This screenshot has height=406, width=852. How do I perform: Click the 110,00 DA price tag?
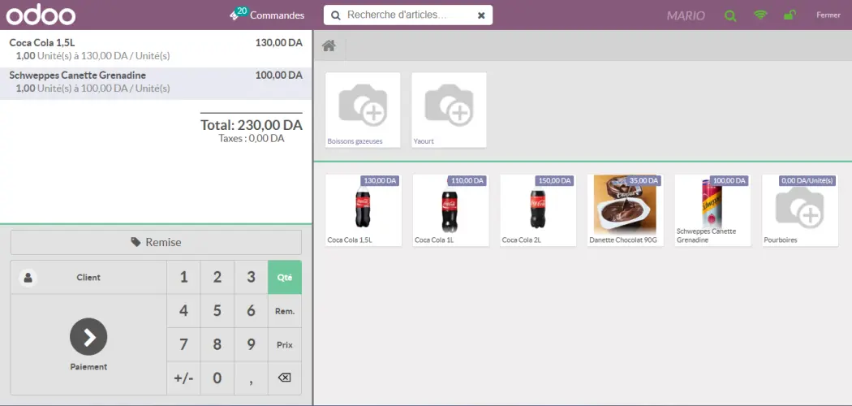(x=467, y=180)
